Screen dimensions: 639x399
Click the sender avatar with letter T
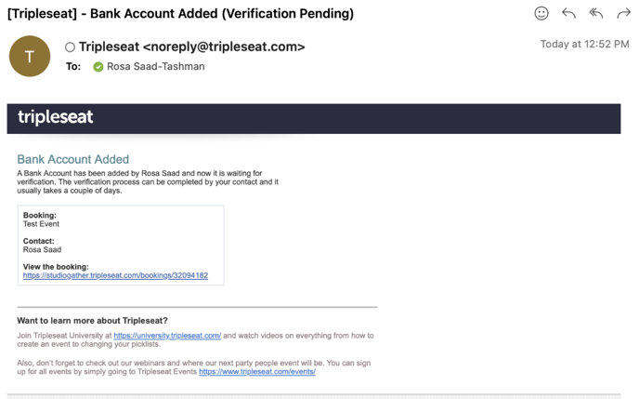[x=30, y=57]
